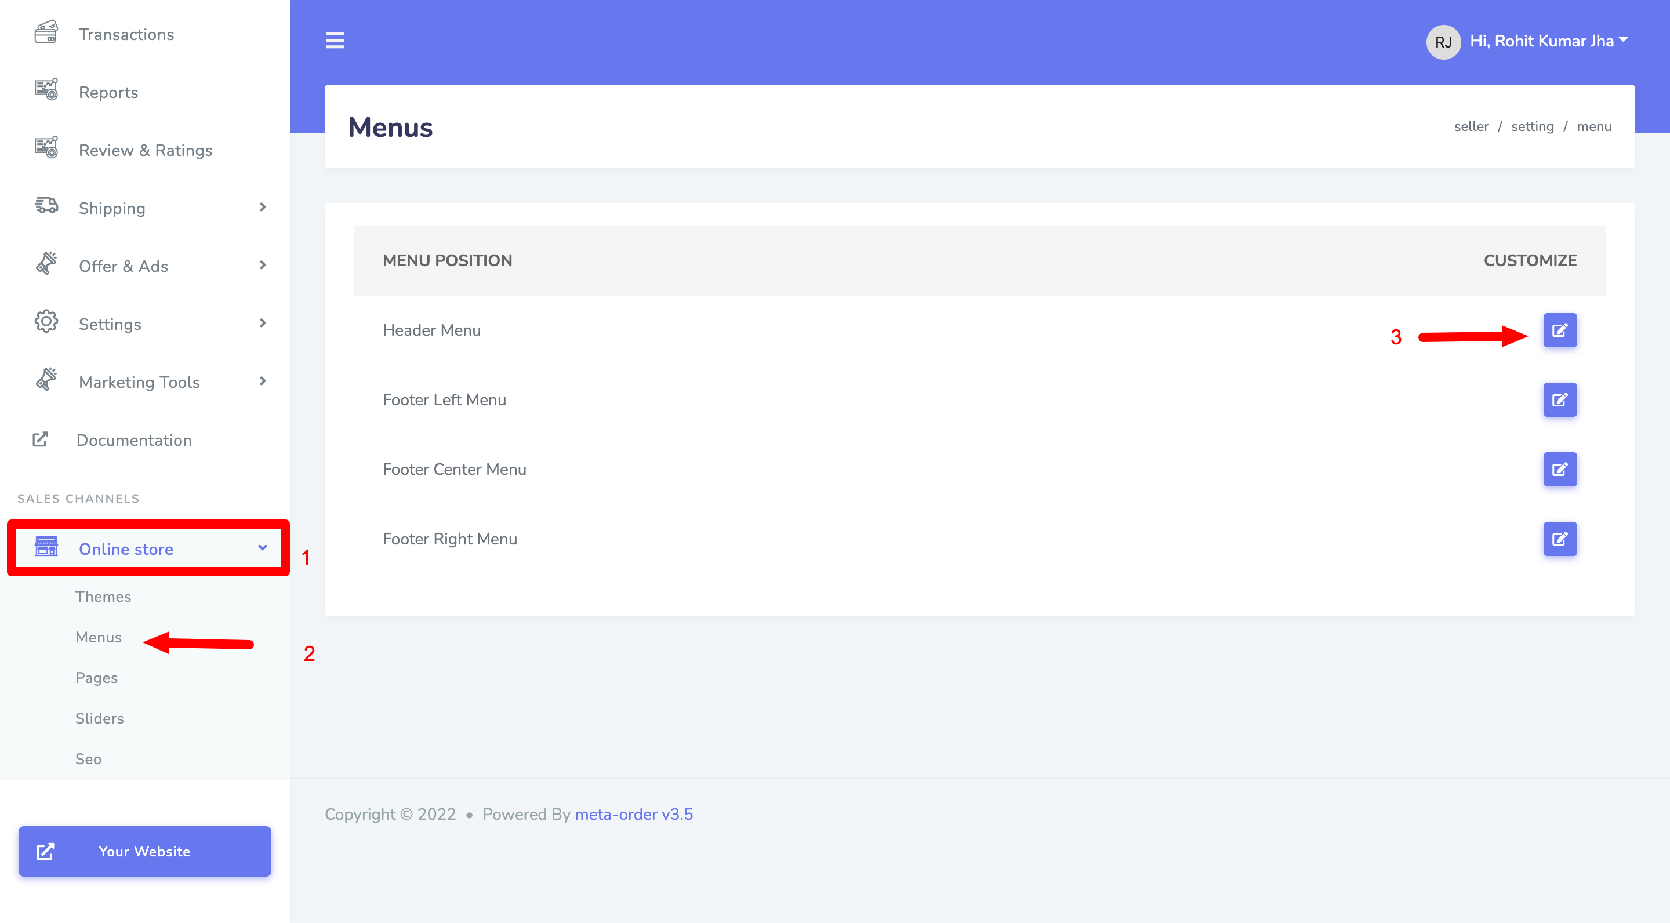1670x923 pixels.
Task: Click the RJ user avatar
Action: coord(1443,42)
